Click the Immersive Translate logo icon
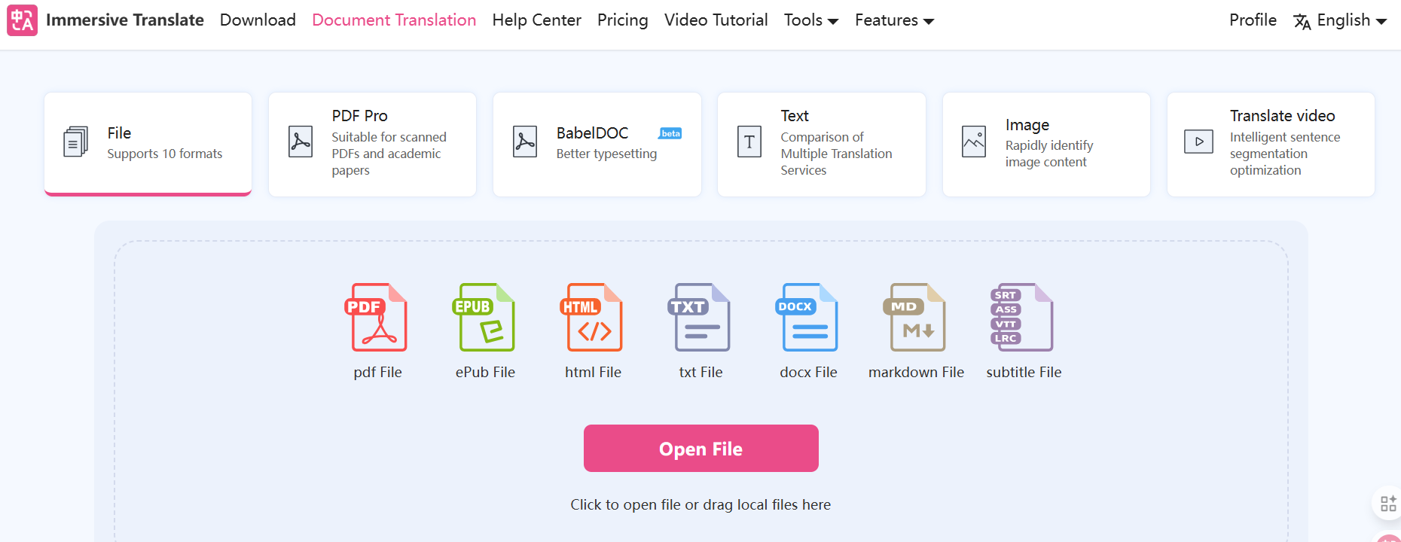This screenshot has width=1401, height=542. click(x=22, y=20)
